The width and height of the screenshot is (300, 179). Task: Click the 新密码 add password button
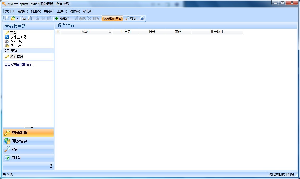62,18
